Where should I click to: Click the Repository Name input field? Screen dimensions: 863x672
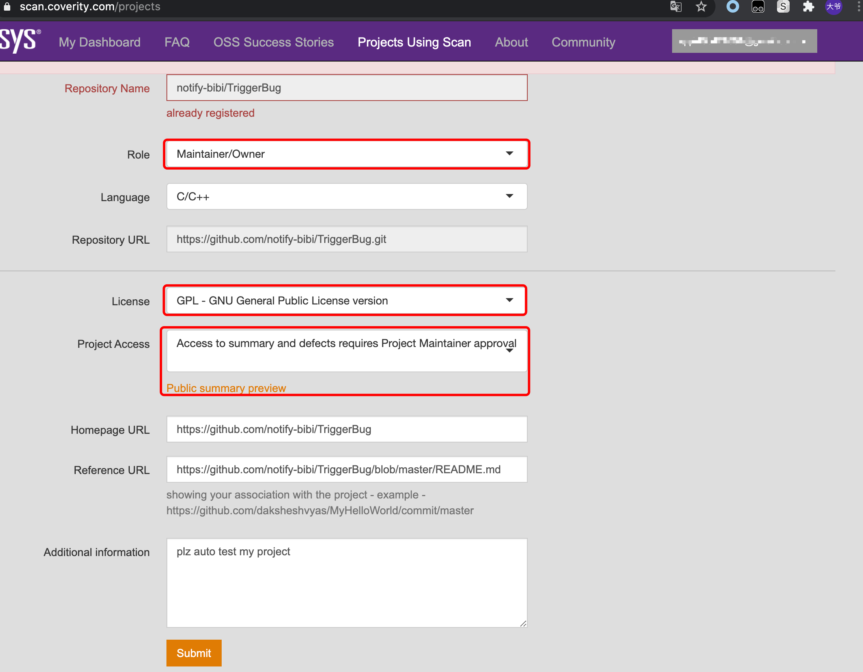tap(347, 88)
